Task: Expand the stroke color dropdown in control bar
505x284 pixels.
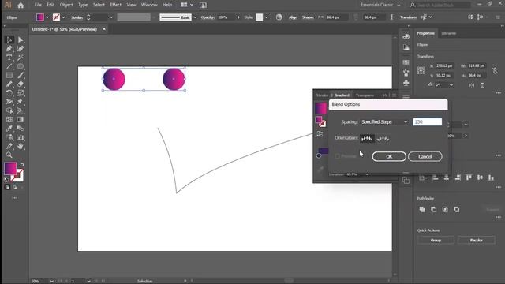Action: coord(63,17)
